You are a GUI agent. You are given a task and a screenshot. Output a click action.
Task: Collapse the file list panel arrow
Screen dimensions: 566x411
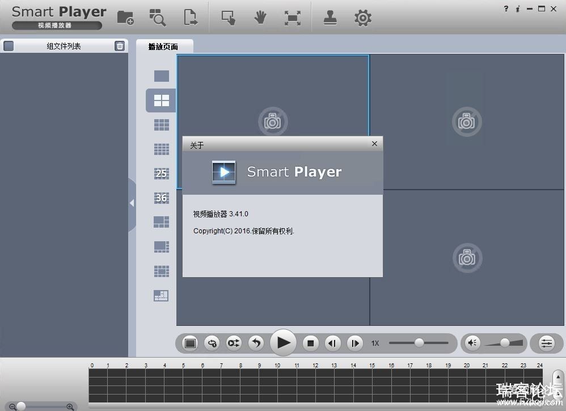coord(132,203)
